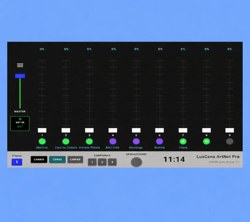Click 0% value above fader 5
This screenshot has height=222, width=250.
point(136,49)
